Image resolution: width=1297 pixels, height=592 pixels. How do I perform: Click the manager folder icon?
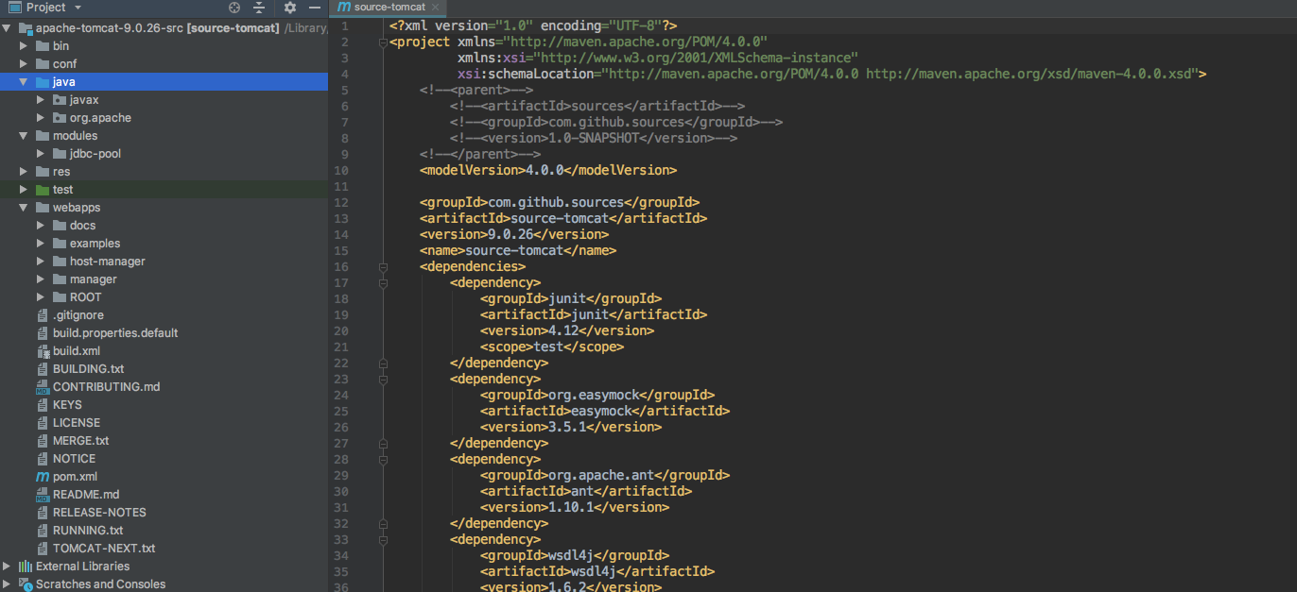coord(60,279)
